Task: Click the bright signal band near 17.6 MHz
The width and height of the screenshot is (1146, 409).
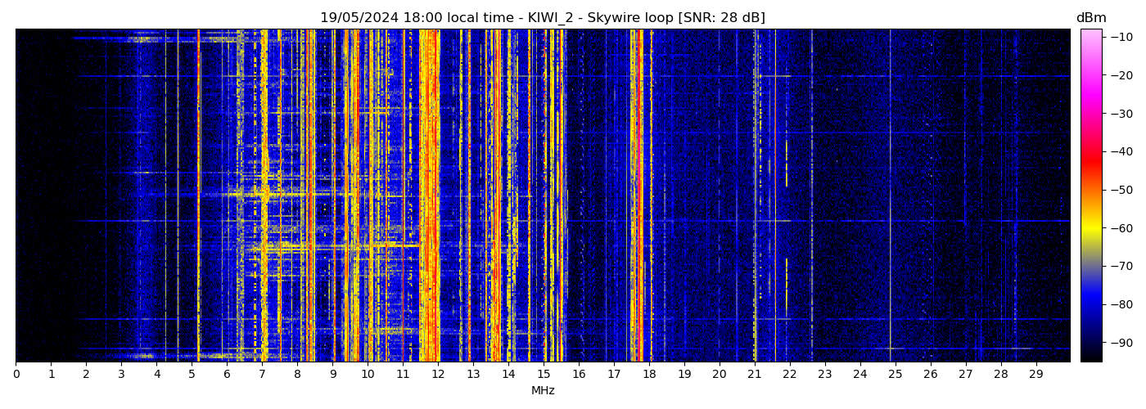Action: [x=634, y=196]
